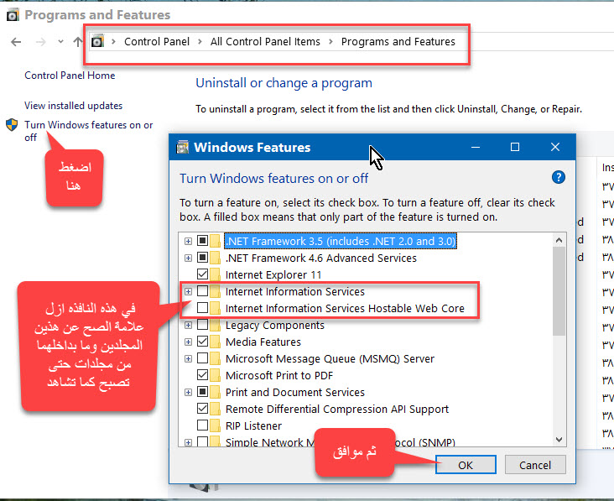This screenshot has width=614, height=501.
Task: Select the Control Panel breadcrumb segment
Action: [157, 41]
